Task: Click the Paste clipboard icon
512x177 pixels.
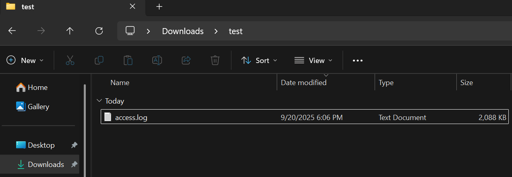Action: point(128,60)
